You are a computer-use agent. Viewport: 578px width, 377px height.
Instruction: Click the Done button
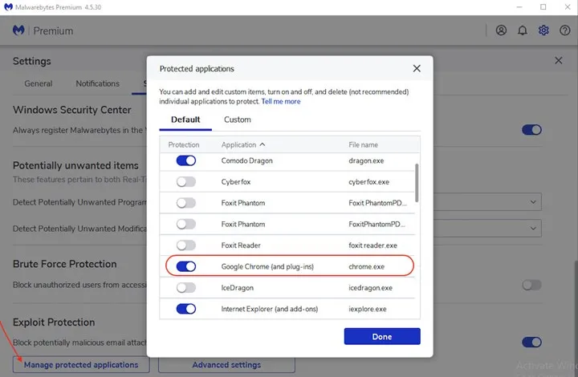tap(382, 337)
